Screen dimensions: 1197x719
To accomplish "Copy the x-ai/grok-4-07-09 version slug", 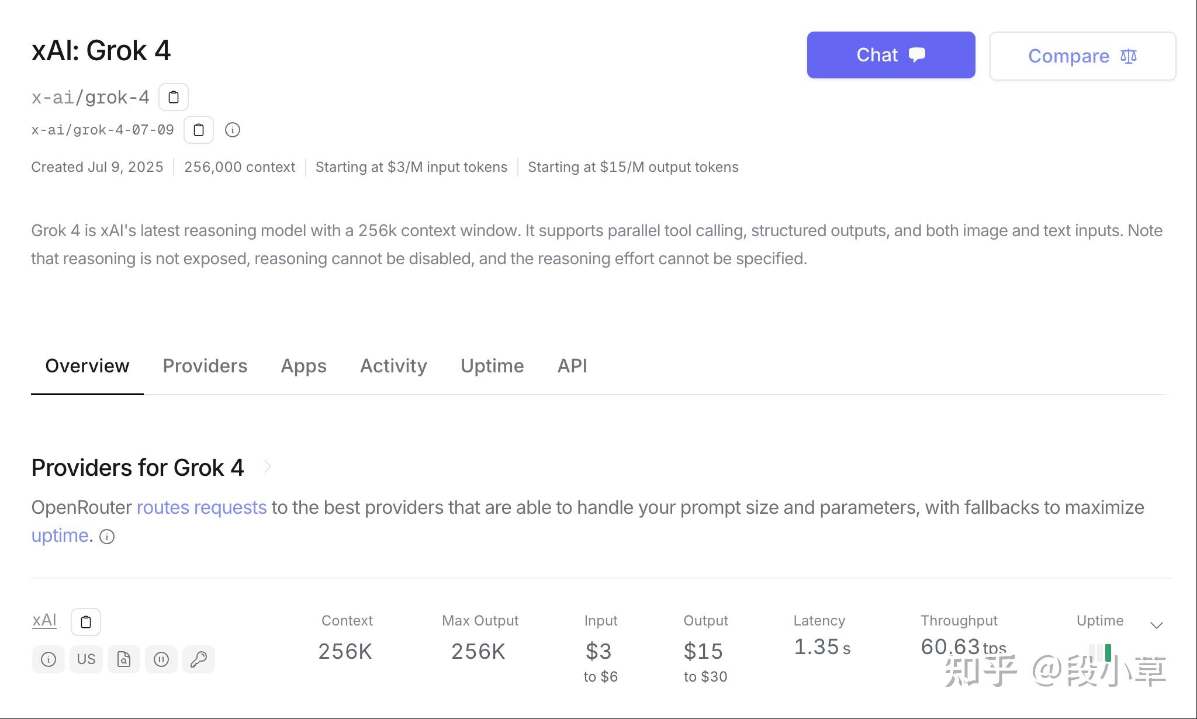I will (x=199, y=130).
